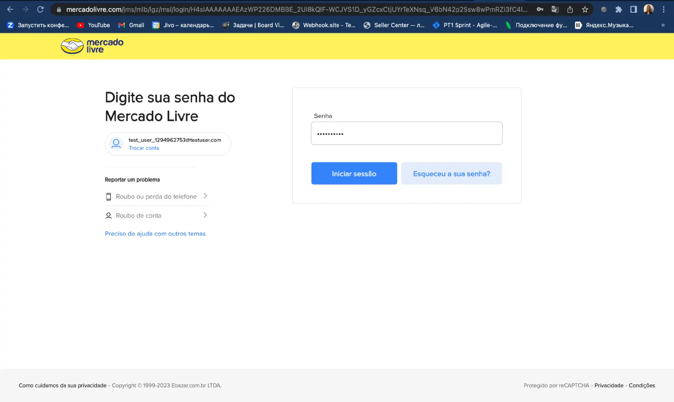Expand Roubo ou perda do telefone chevron
Viewport: 674px width, 402px height.
coord(205,196)
